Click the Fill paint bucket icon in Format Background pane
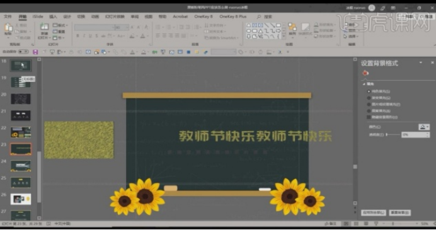436x230 pixels. (365, 73)
